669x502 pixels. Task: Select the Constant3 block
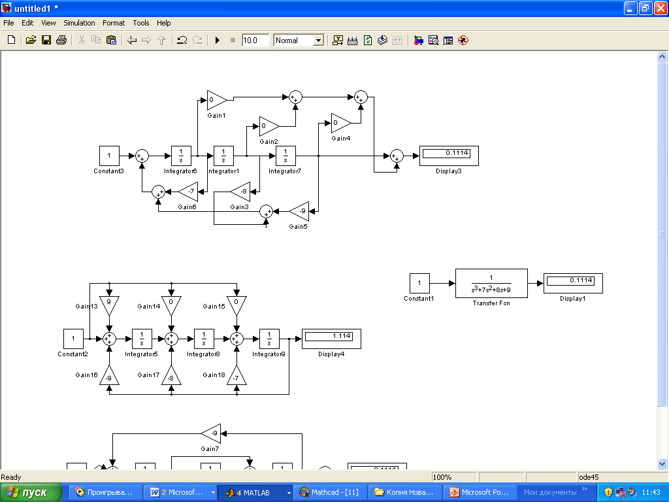(x=109, y=156)
